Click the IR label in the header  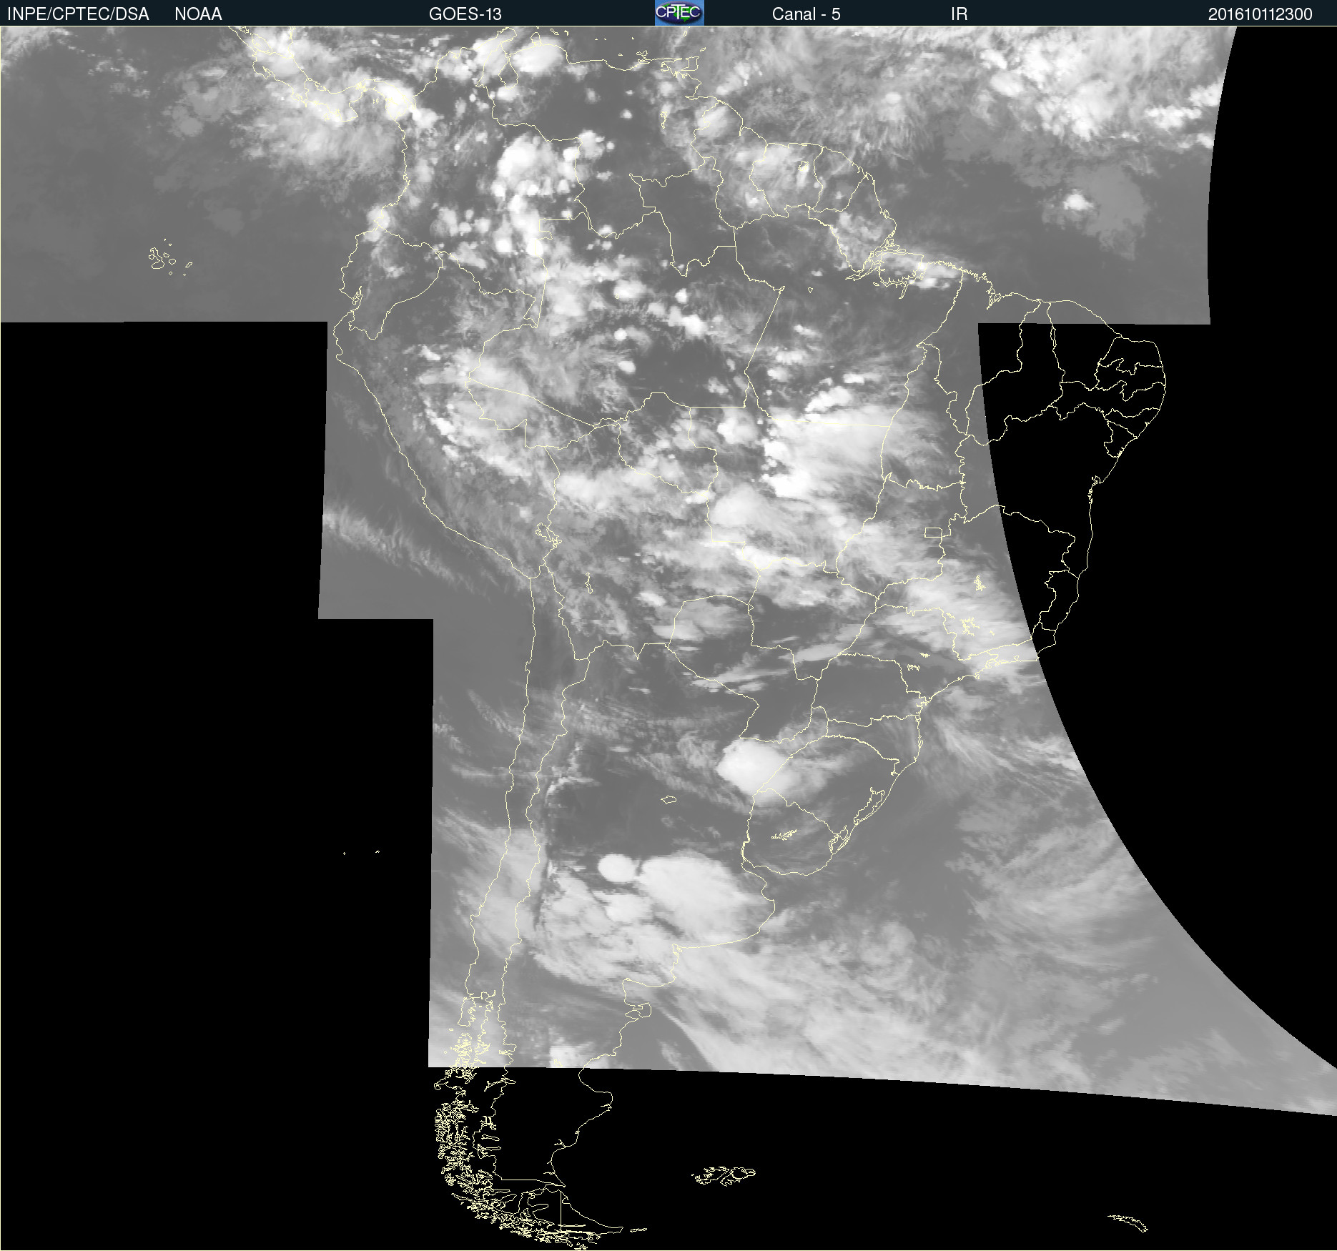(x=959, y=14)
